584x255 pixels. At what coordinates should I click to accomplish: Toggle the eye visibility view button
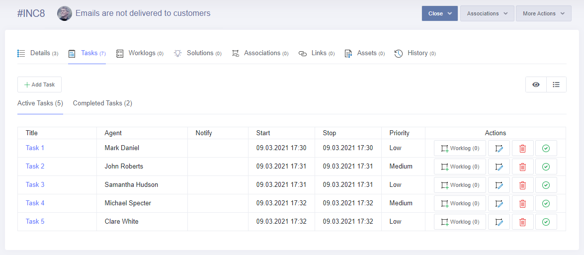(x=536, y=85)
